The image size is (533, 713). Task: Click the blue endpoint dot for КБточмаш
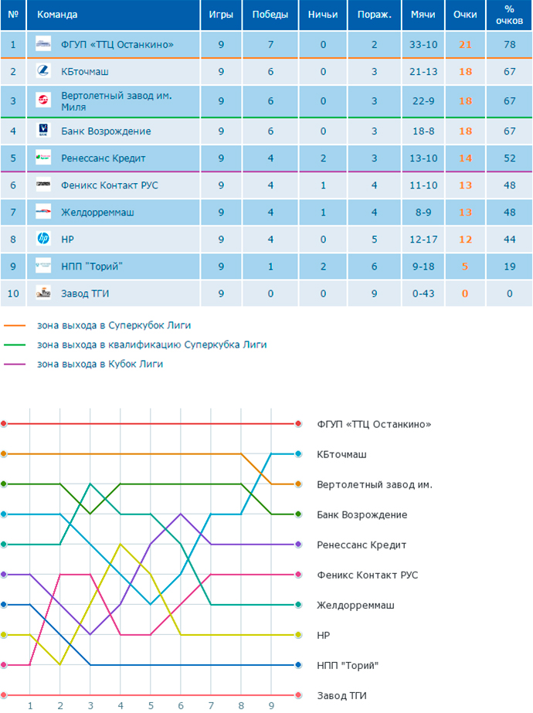point(298,453)
